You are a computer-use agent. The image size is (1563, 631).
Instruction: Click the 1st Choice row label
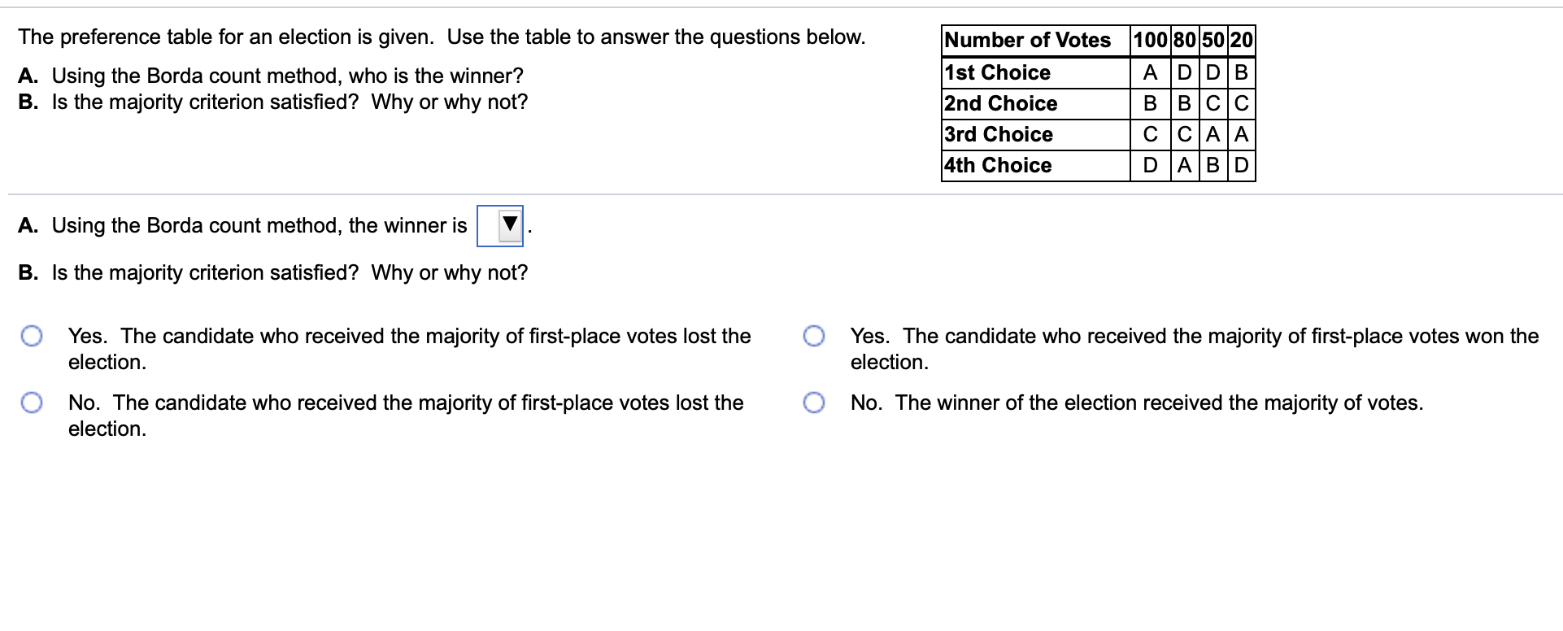[997, 73]
